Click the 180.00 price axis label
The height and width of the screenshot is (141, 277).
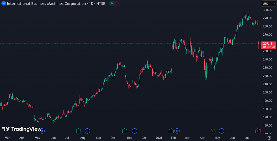[x=267, y=109]
